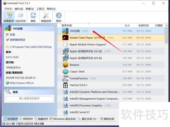Click the 刷新 refresh toolbar icon
Viewport: 170px width, 127px height.
point(33,17)
